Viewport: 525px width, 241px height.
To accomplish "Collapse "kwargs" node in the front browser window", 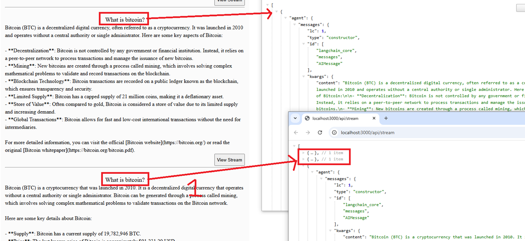I will click(330, 231).
